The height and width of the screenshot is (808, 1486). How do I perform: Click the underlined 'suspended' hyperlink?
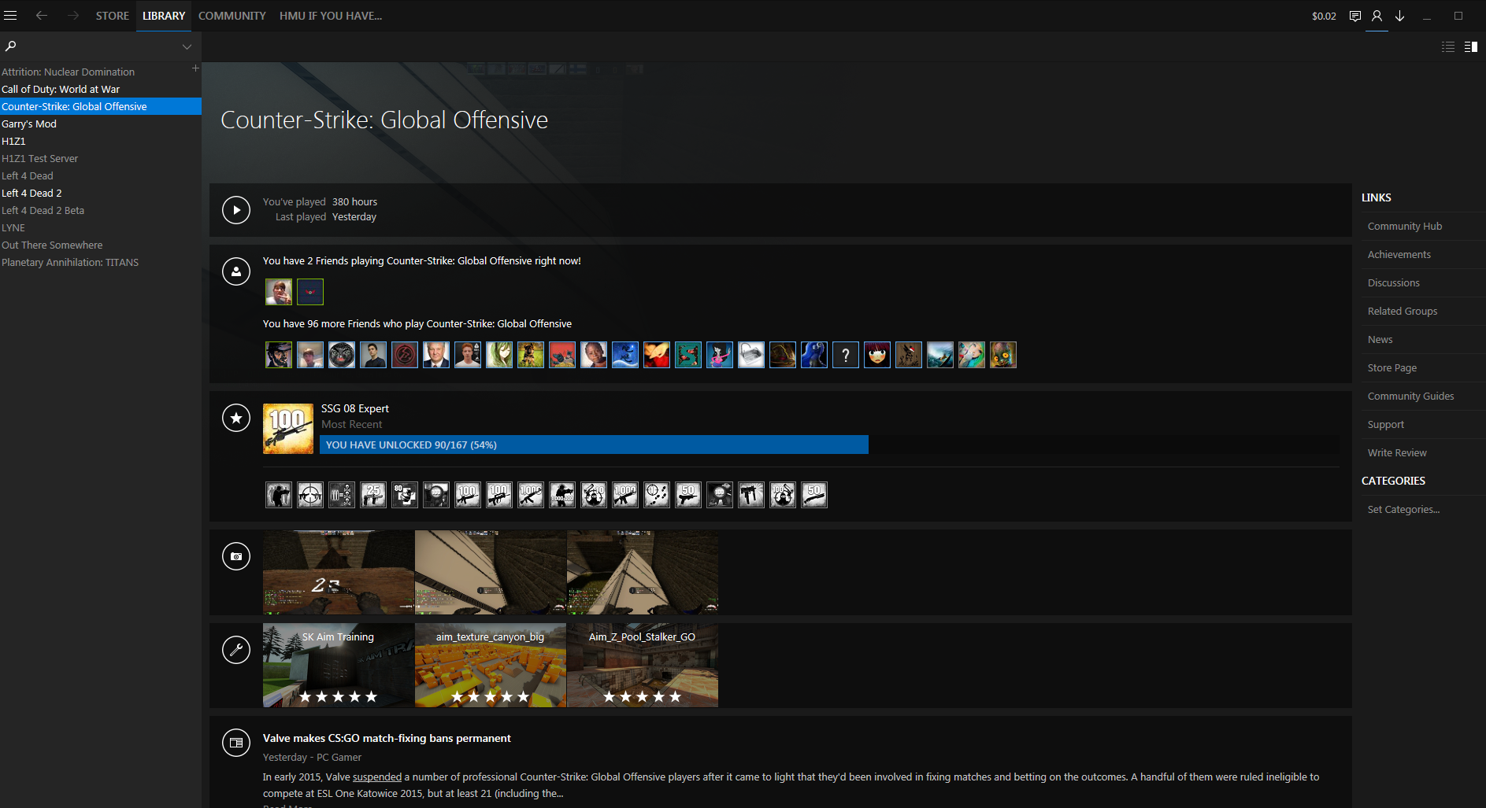click(377, 777)
